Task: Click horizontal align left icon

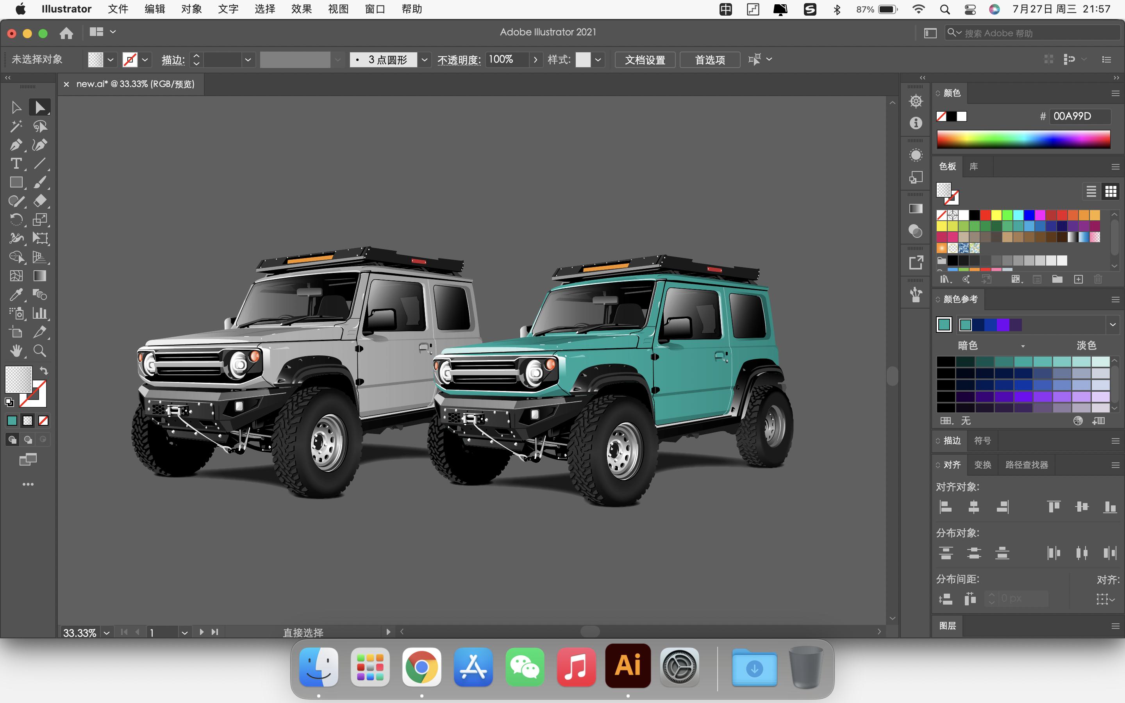Action: pos(946,507)
